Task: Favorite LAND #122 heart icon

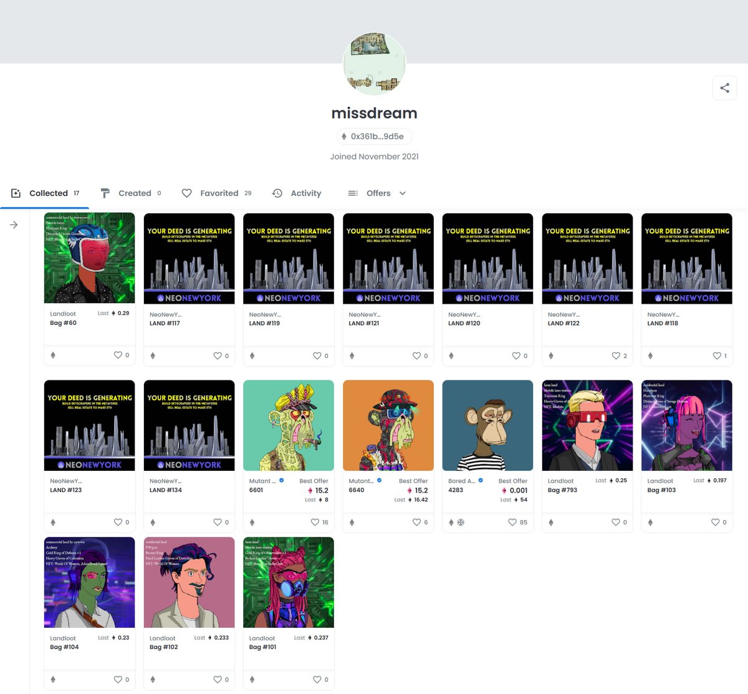Action: 616,356
